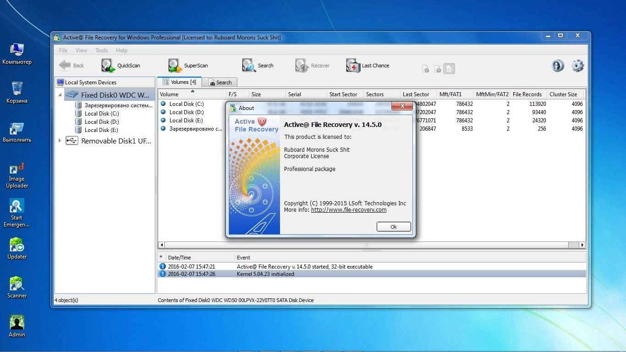The height and width of the screenshot is (352, 626).
Task: Open the info (About) icon in the toolbar
Action: (558, 66)
